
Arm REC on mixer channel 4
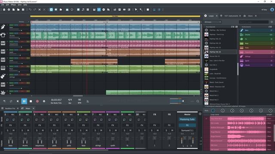click(56, 115)
